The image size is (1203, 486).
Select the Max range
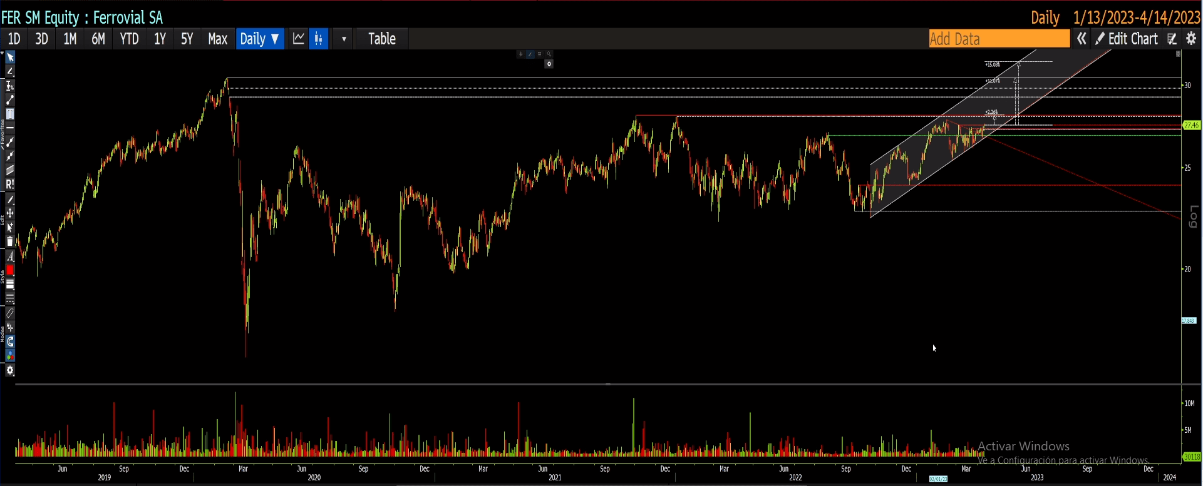pos(217,39)
